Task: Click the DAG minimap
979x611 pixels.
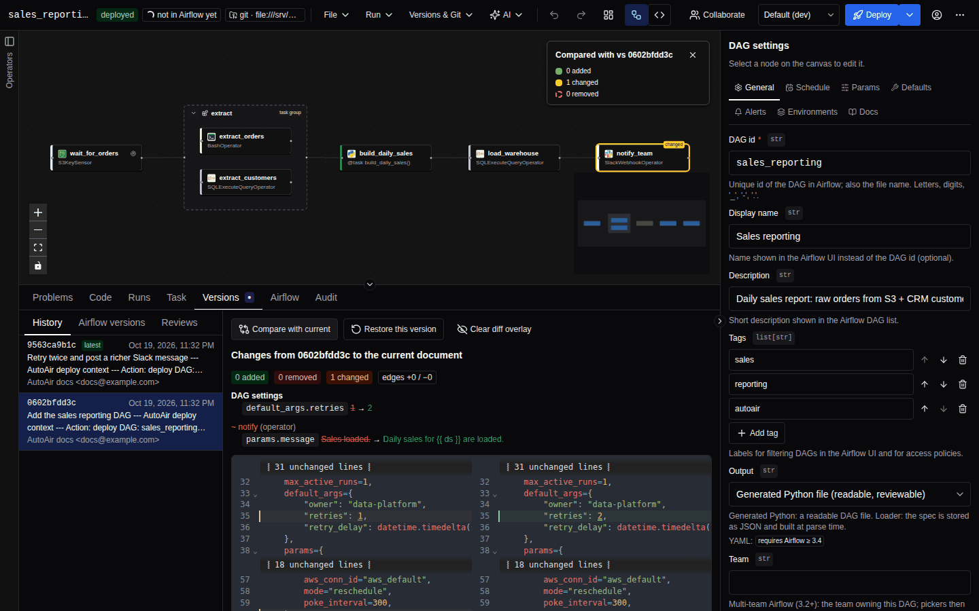Action: pyautogui.click(x=641, y=223)
